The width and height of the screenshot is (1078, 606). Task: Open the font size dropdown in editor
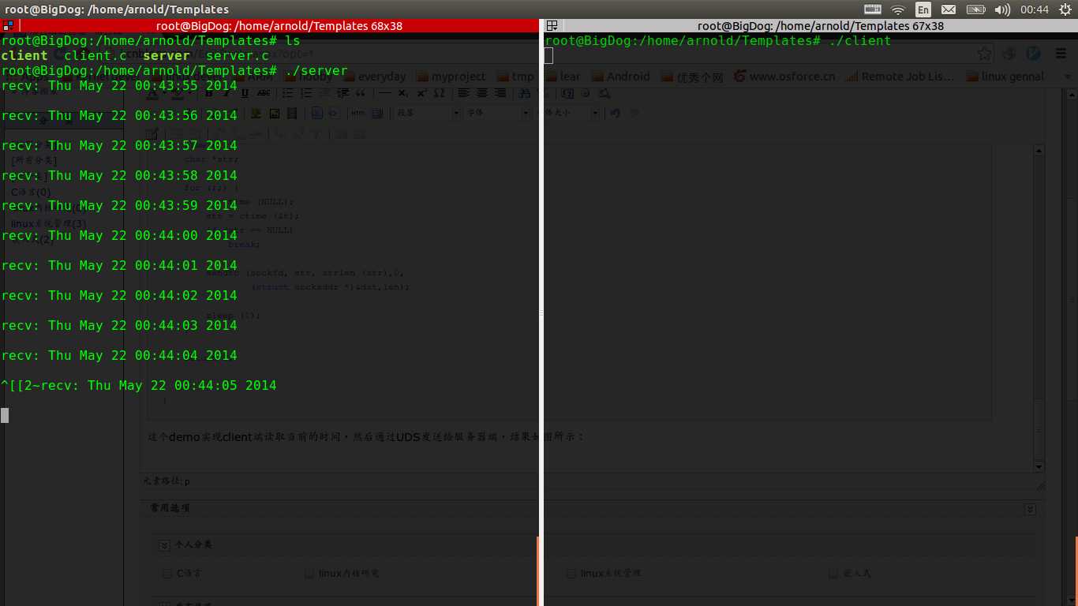pos(568,113)
